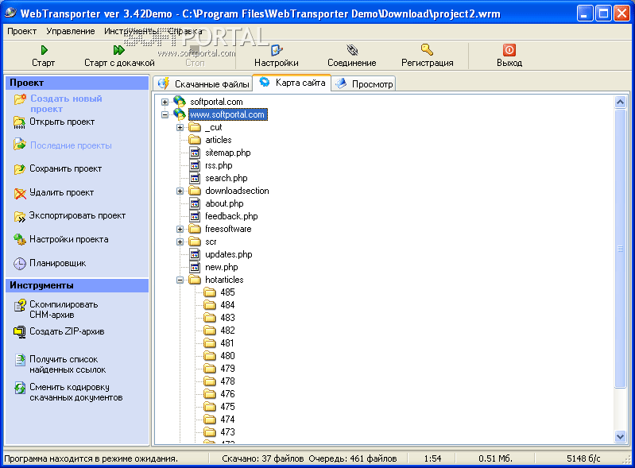The width and height of the screenshot is (635, 468).
Task: Click the Регистрация key icon
Action: click(x=427, y=50)
